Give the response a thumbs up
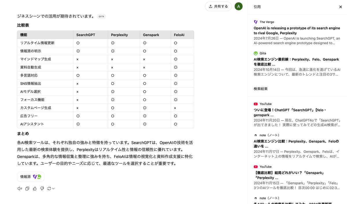 pyautogui.click(x=35, y=189)
